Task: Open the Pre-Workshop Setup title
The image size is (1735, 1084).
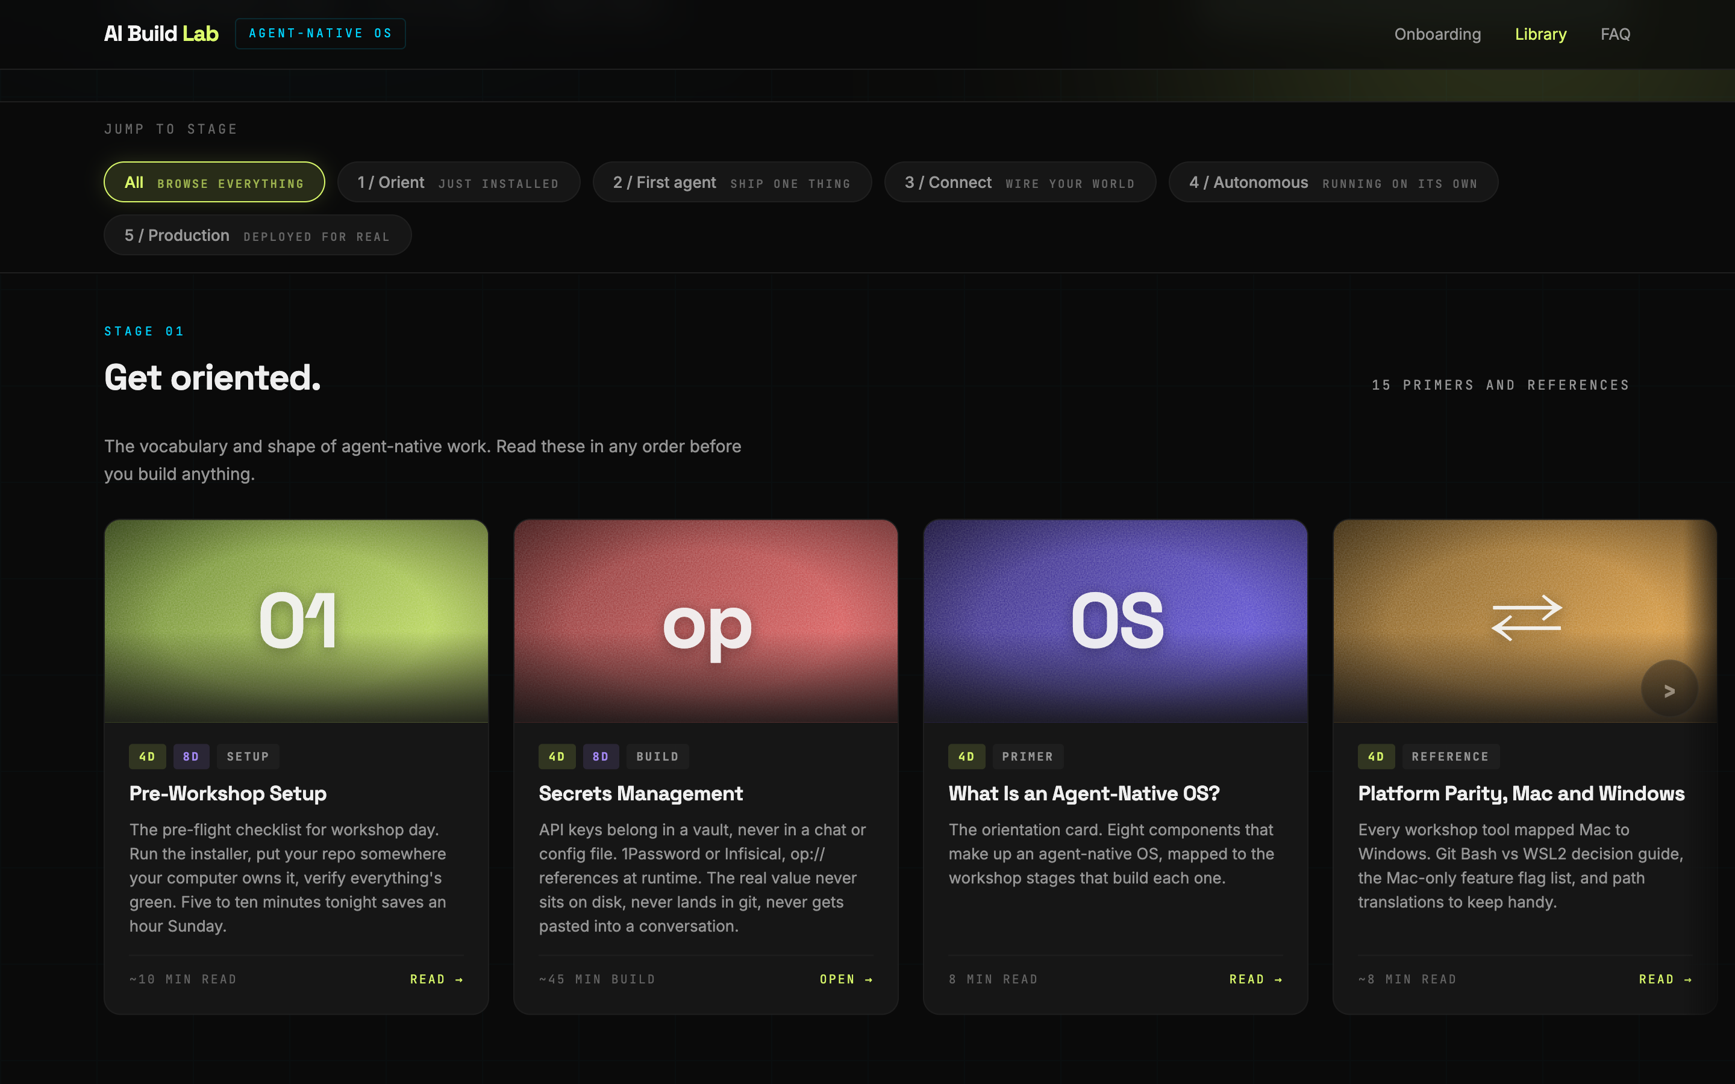Action: point(228,794)
